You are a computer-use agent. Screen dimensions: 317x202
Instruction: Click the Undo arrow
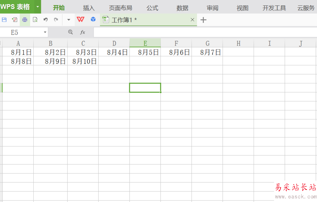45,20
